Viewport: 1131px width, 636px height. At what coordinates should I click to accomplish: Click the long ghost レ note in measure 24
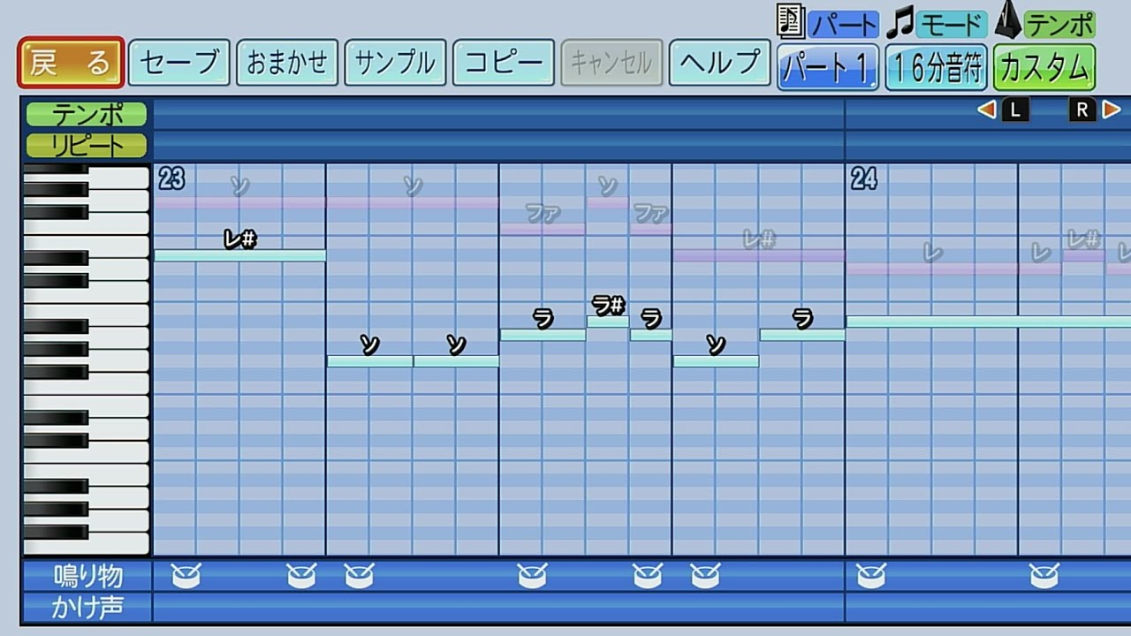[932, 269]
